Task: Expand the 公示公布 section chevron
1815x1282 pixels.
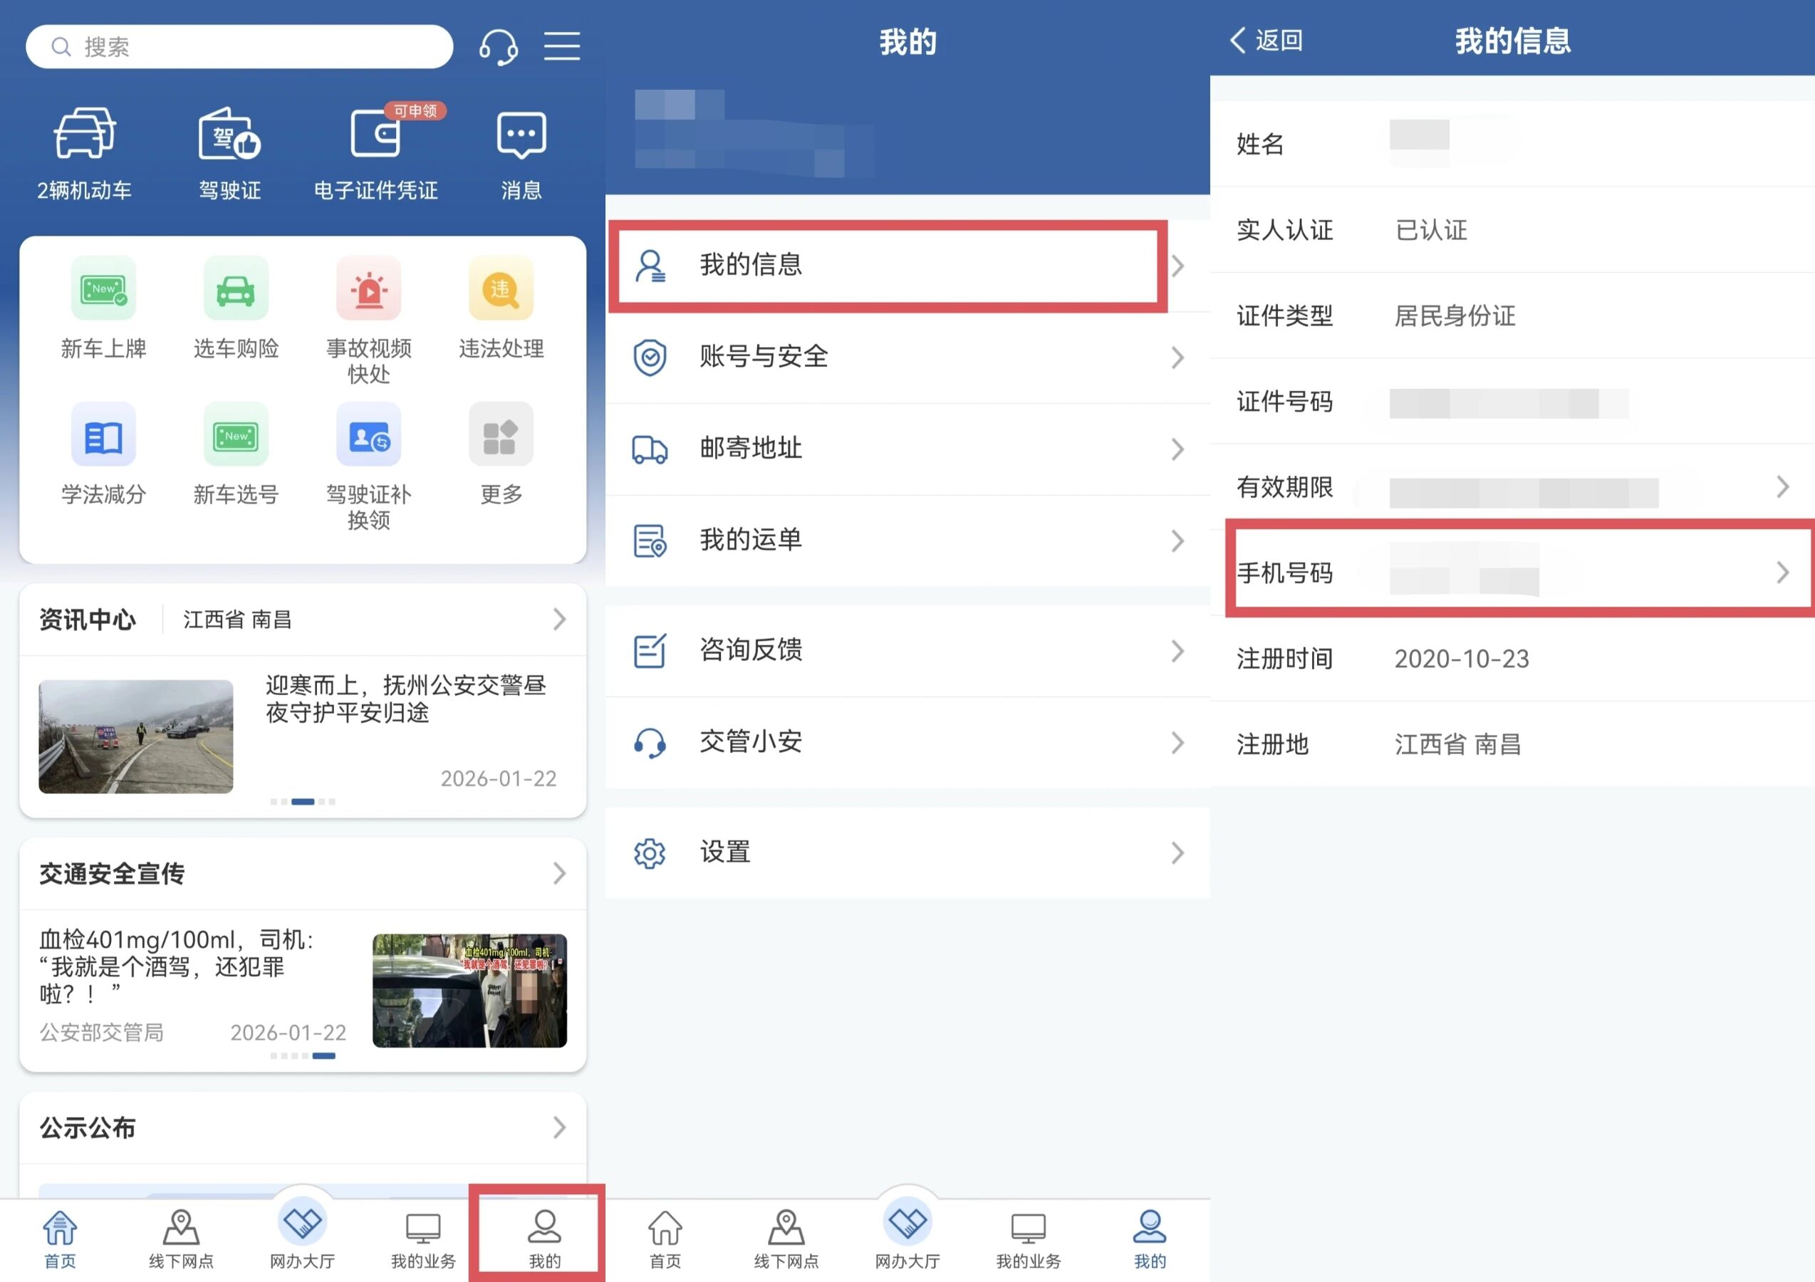Action: [x=559, y=1127]
